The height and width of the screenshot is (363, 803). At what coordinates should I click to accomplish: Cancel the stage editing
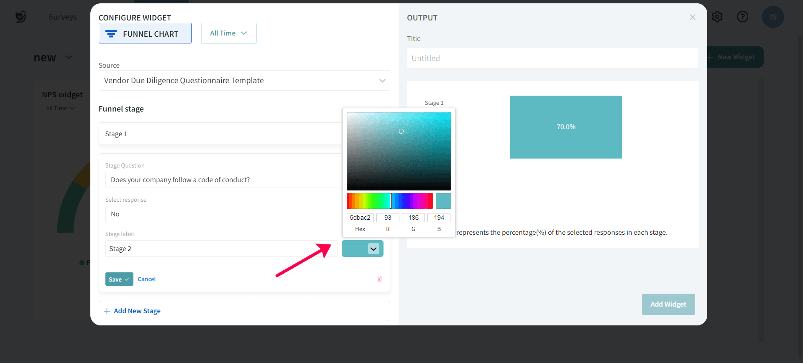[x=146, y=279]
